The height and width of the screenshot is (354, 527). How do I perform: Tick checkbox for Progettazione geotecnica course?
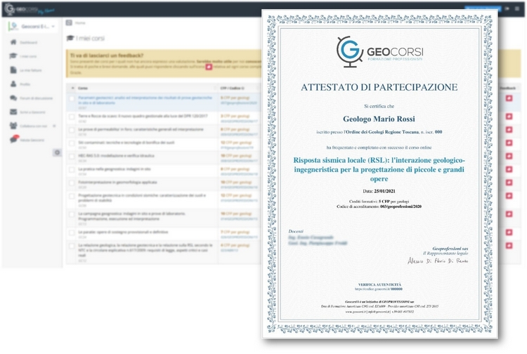[72, 196]
